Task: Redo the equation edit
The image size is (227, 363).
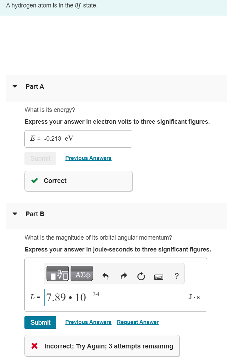Action: pyautogui.click(x=124, y=276)
